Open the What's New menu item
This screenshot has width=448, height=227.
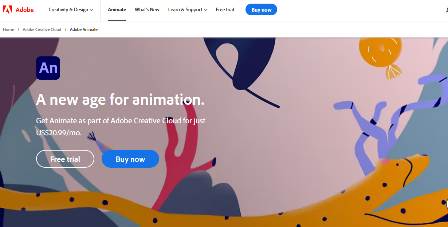147,10
